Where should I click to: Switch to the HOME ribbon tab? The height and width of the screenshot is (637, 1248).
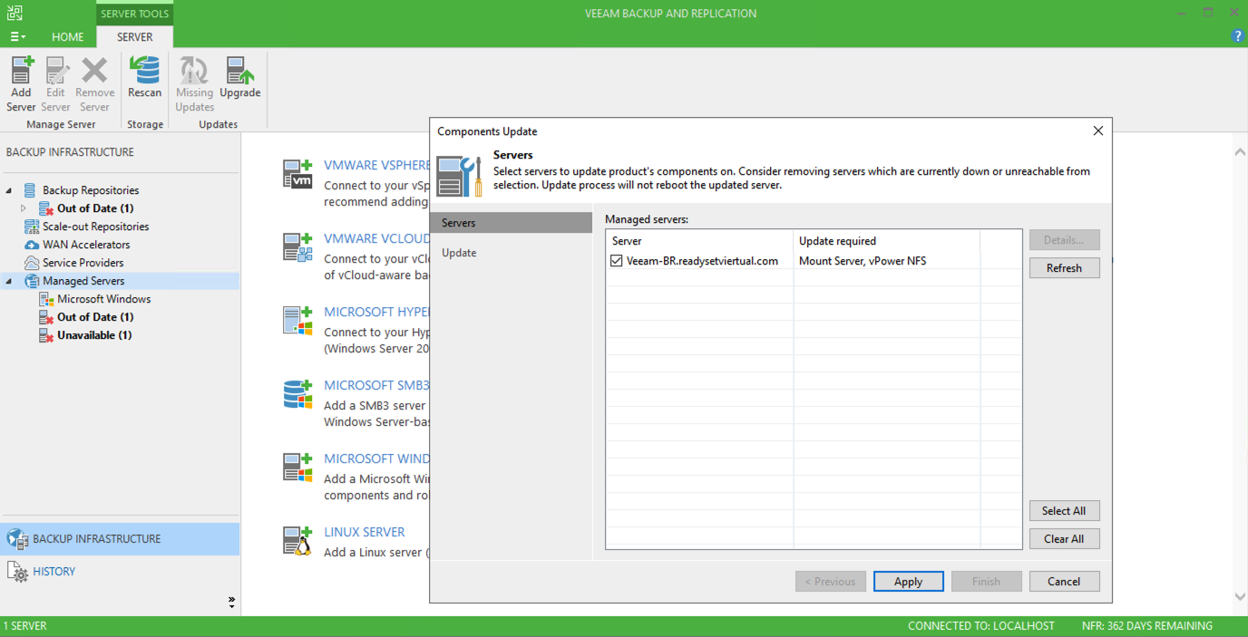click(68, 37)
